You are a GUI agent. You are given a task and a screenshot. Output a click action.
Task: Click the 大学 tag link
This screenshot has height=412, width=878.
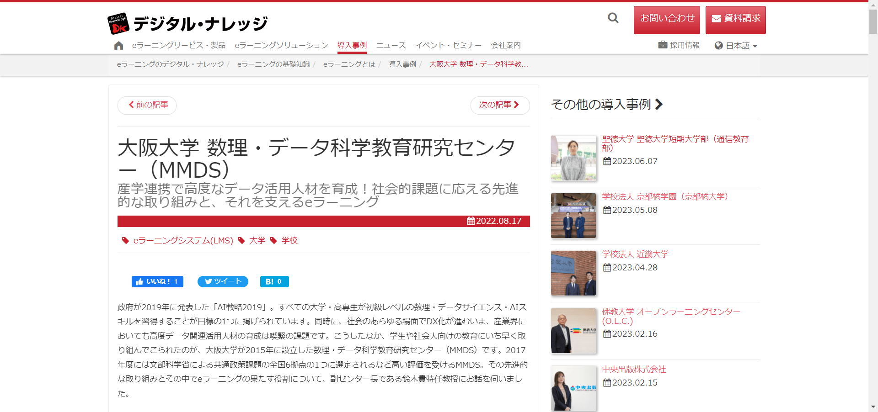pos(257,240)
